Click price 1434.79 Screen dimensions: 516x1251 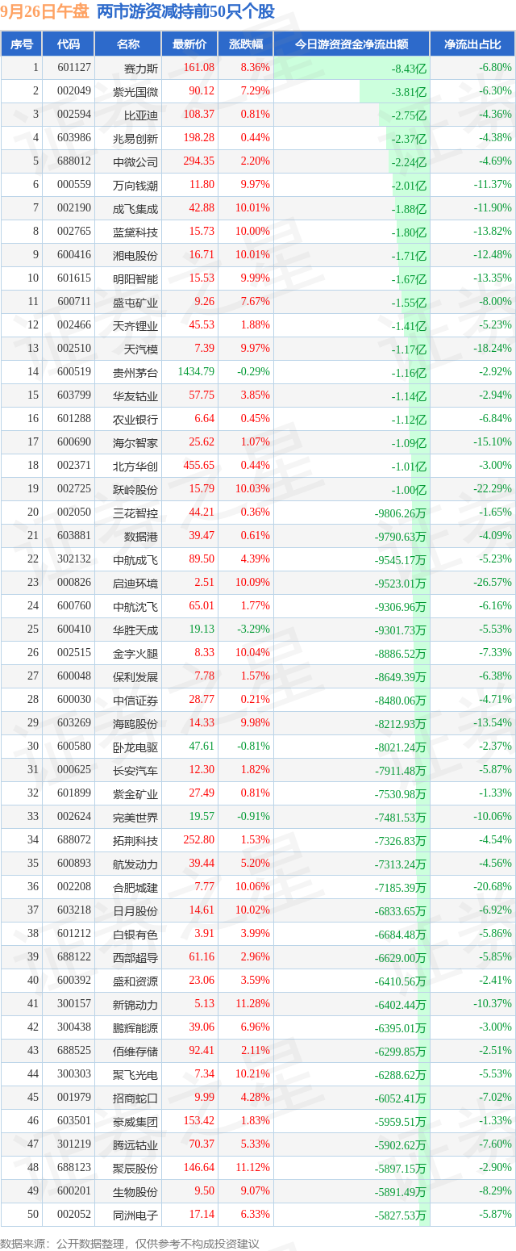tap(196, 372)
